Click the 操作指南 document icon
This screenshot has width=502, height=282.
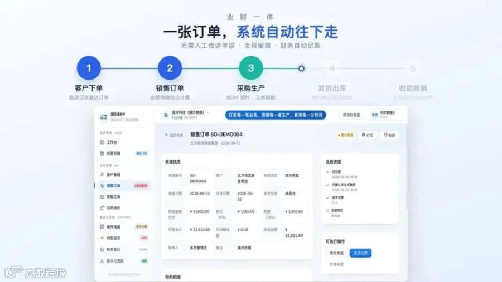click(102, 227)
